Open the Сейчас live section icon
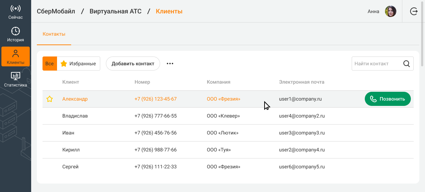Image resolution: width=425 pixels, height=192 pixels. pyautogui.click(x=16, y=8)
